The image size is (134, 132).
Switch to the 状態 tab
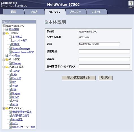[x=13, y=12]
